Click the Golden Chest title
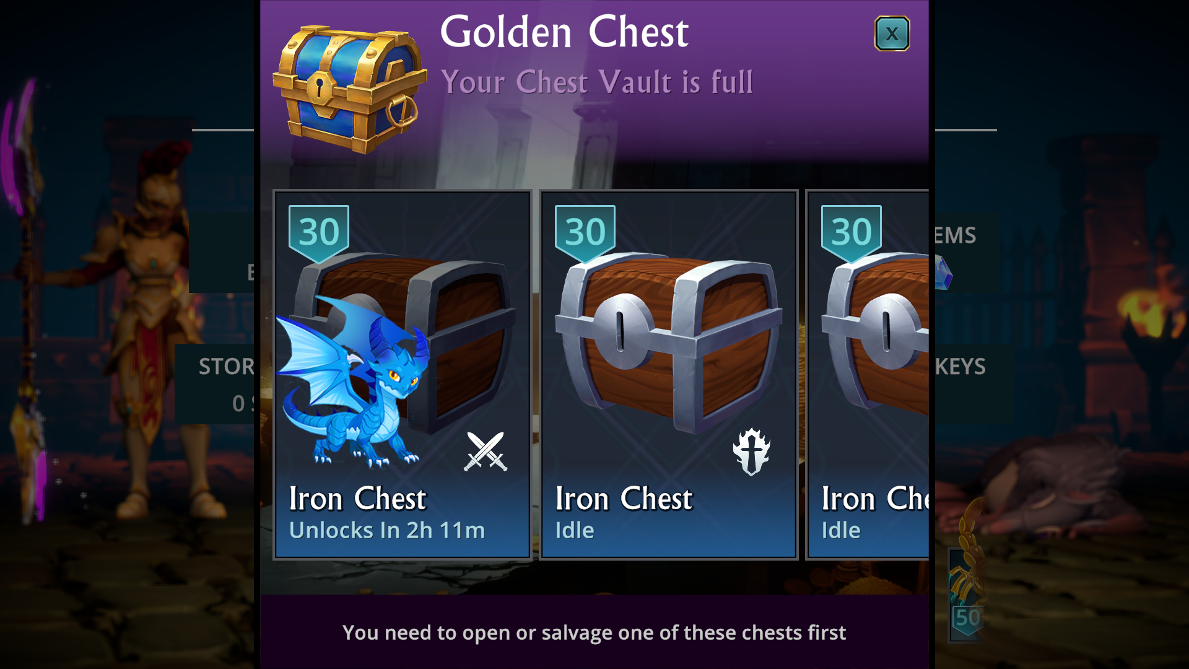 [x=564, y=32]
